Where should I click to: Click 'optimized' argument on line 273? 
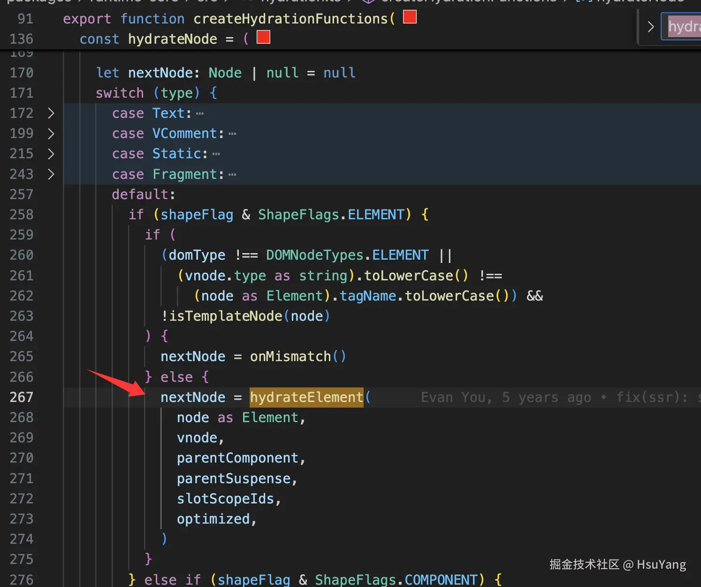coord(213,519)
